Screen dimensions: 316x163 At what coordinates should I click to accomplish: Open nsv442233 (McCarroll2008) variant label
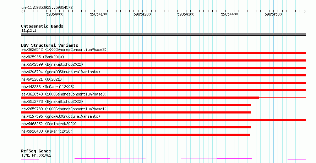point(48,87)
